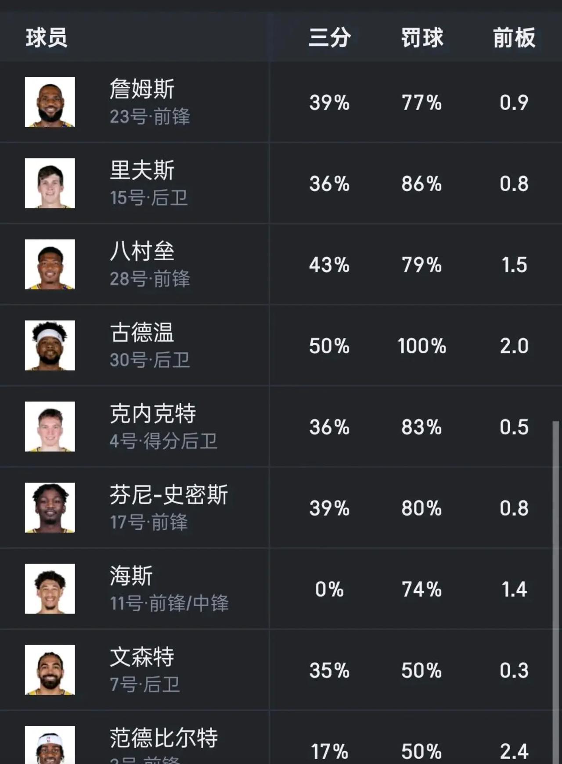
Task: Sort by 前板 column header
Action: (514, 37)
